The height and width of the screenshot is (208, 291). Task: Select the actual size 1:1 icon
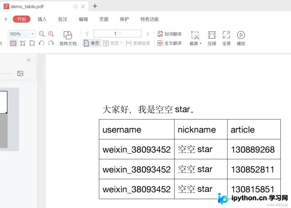[13, 43]
